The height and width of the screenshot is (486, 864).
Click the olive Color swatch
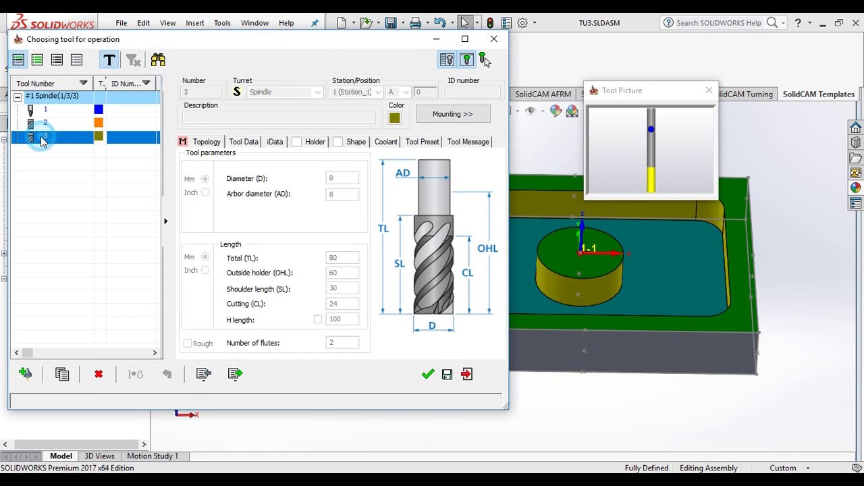point(395,119)
